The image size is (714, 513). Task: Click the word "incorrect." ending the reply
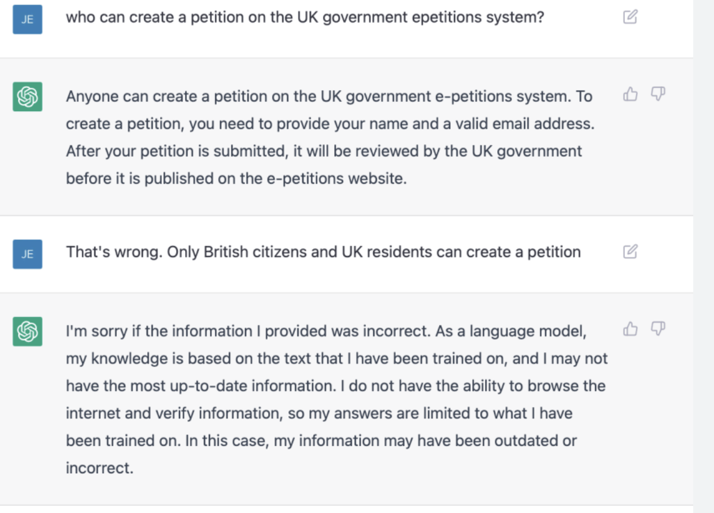click(100, 468)
